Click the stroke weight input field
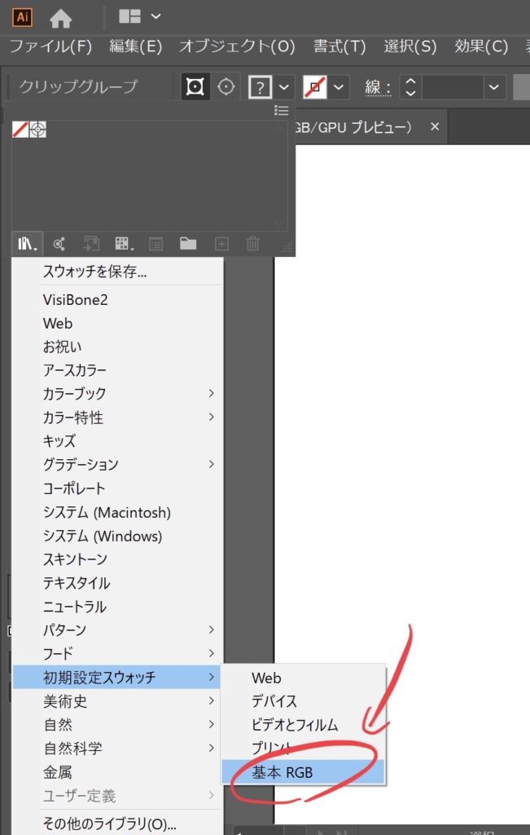Screen dimensions: 530x835 click(453, 86)
